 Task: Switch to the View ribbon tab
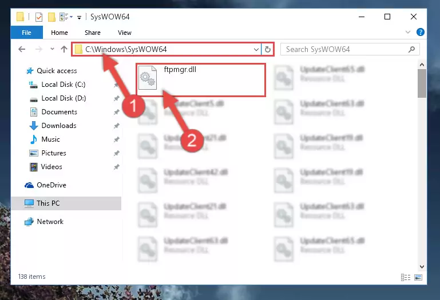pyautogui.click(x=125, y=33)
